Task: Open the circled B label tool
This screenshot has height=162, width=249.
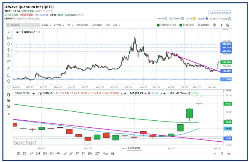Action: point(8,56)
